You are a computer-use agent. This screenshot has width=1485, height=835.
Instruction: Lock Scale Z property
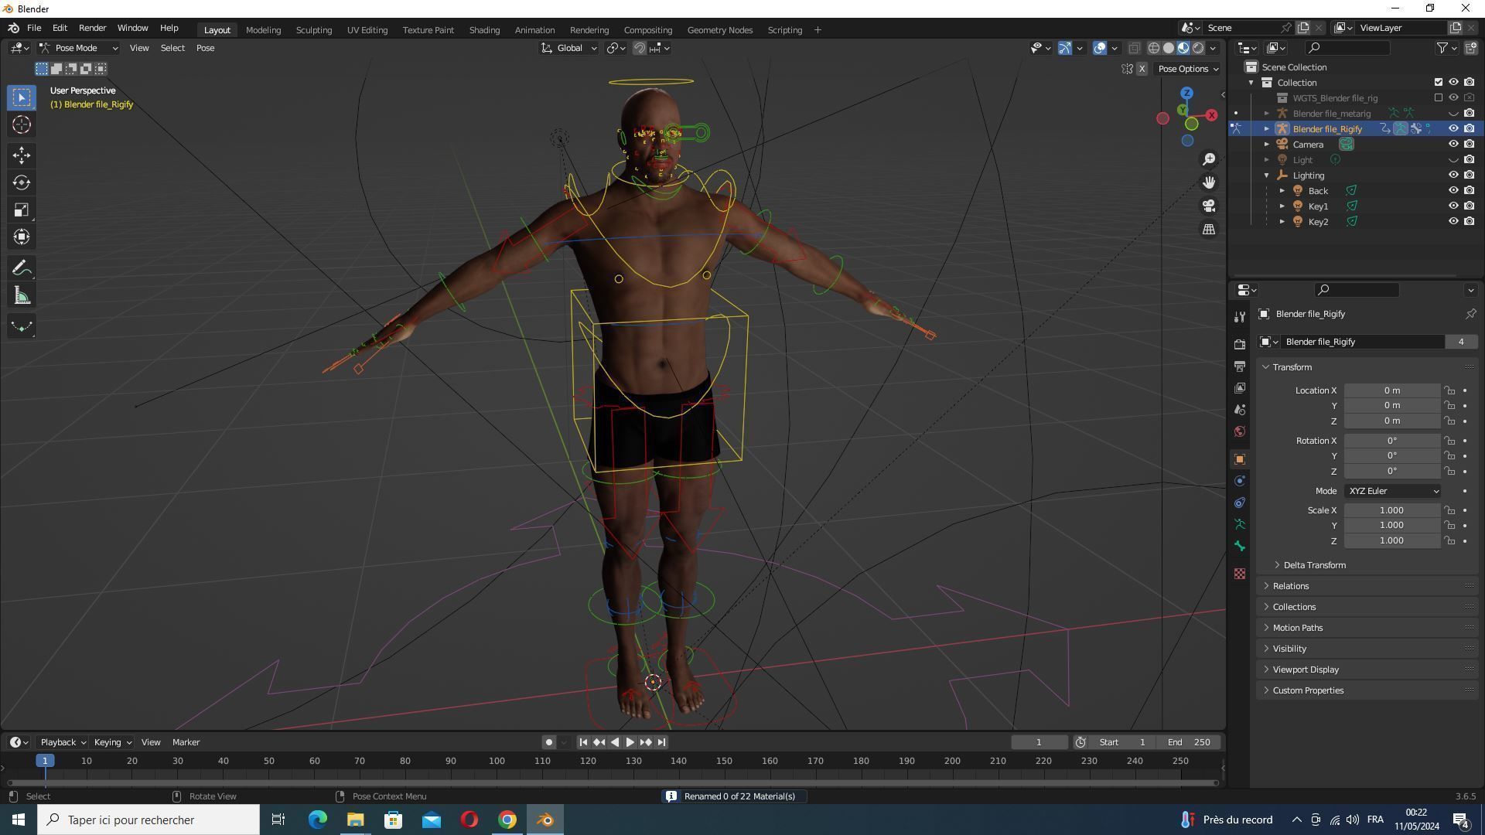point(1449,541)
